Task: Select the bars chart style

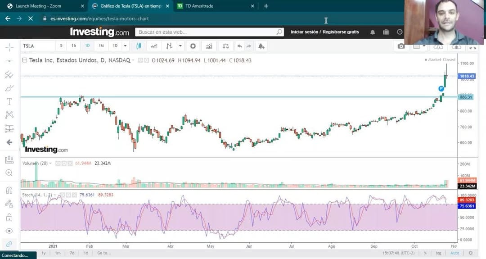Action: coord(169,46)
